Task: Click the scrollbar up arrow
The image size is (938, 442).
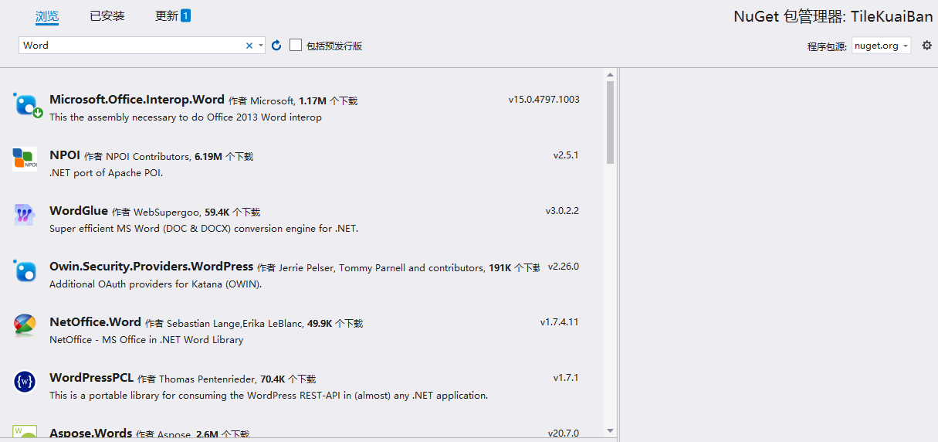Action: [611, 75]
